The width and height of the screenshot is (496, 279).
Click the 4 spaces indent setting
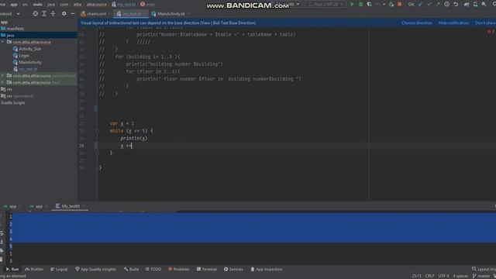click(x=460, y=276)
